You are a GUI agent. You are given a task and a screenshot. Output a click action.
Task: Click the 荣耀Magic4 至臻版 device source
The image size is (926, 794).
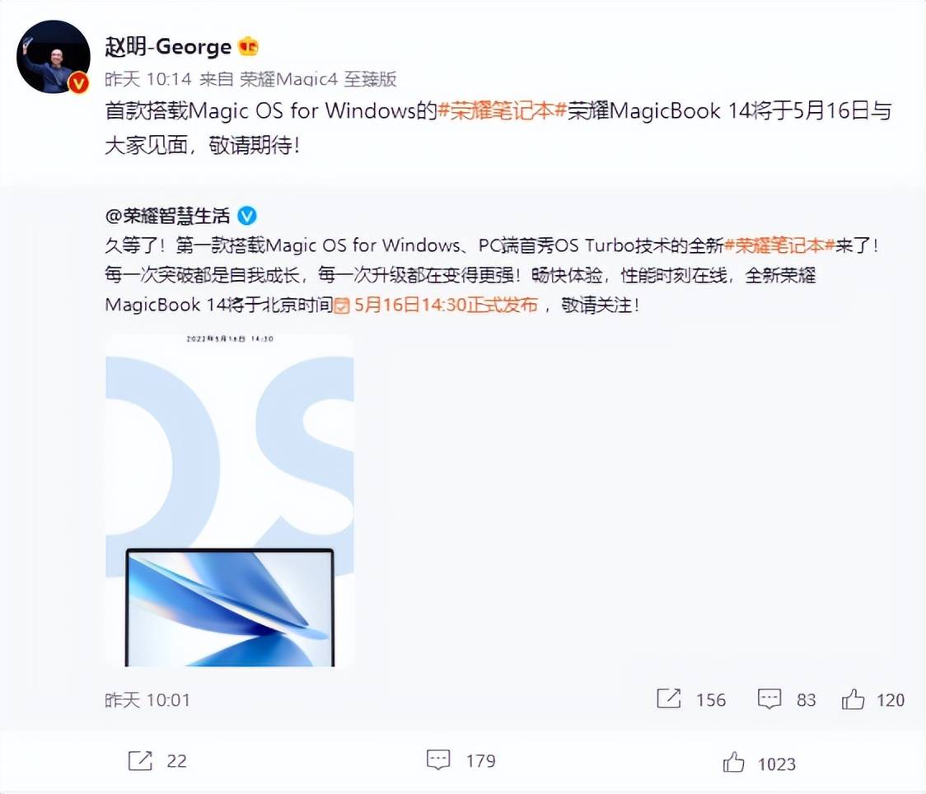tap(318, 79)
